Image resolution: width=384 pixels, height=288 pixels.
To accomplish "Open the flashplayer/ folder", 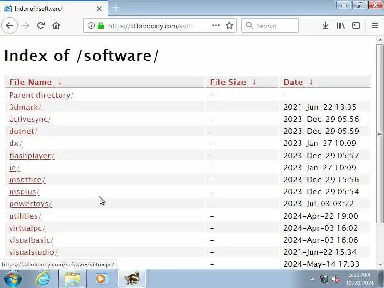I will [32, 156].
